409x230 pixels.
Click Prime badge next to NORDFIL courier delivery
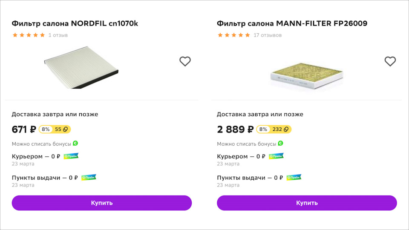pos(71,156)
